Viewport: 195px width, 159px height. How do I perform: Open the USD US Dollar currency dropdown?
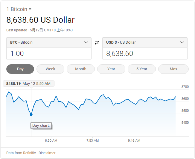pyautogui.click(x=145, y=42)
